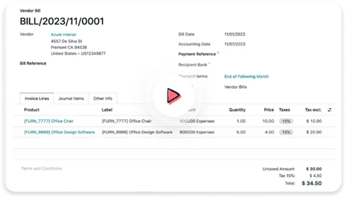Click the $ 20.00 tax excluded amount
346x198 pixels.
click(x=314, y=132)
